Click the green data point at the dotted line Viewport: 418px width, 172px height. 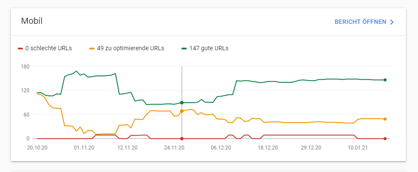pos(182,103)
